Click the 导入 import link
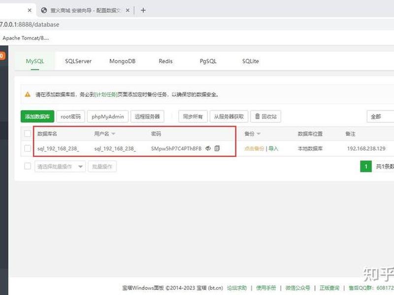Image resolution: width=394 pixels, height=295 pixels. (x=273, y=148)
